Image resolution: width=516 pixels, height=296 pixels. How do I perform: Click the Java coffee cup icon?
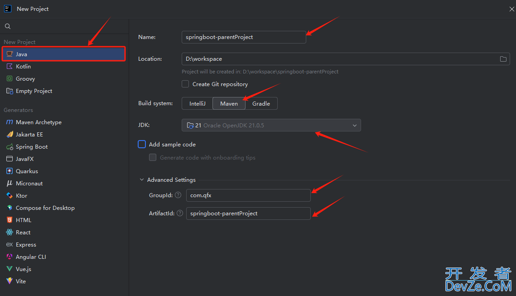click(x=10, y=54)
